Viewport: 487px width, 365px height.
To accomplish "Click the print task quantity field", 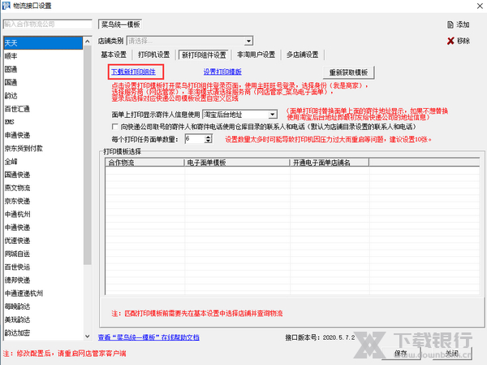I will [x=195, y=139].
